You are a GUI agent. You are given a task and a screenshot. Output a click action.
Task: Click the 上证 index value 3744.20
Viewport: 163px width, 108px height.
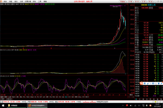click(x=6, y=102)
